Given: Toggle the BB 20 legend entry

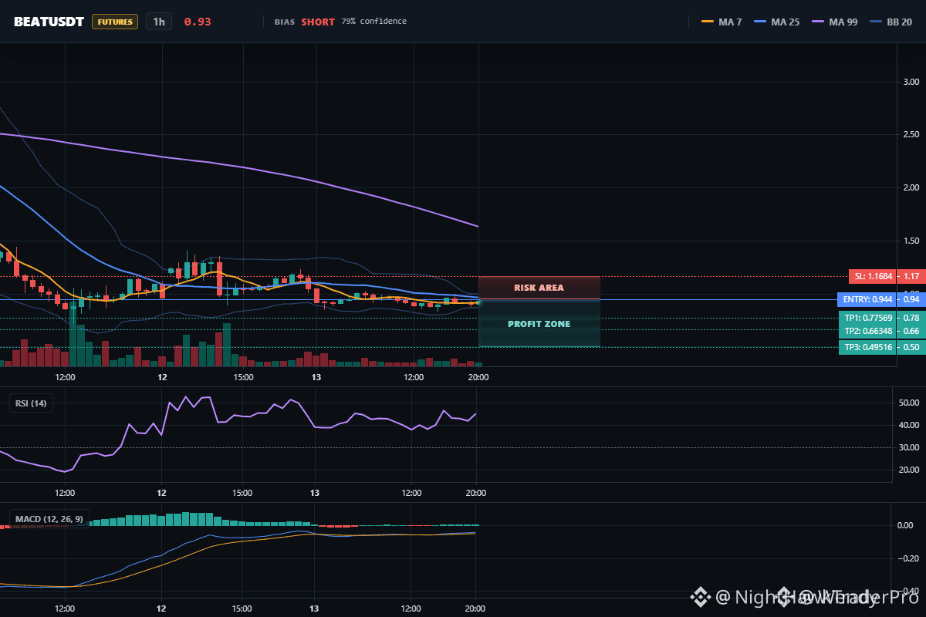Looking at the screenshot, I should (x=891, y=22).
